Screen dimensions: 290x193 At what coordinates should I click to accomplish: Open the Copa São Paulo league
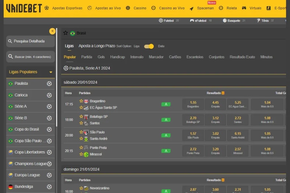coord(31,141)
